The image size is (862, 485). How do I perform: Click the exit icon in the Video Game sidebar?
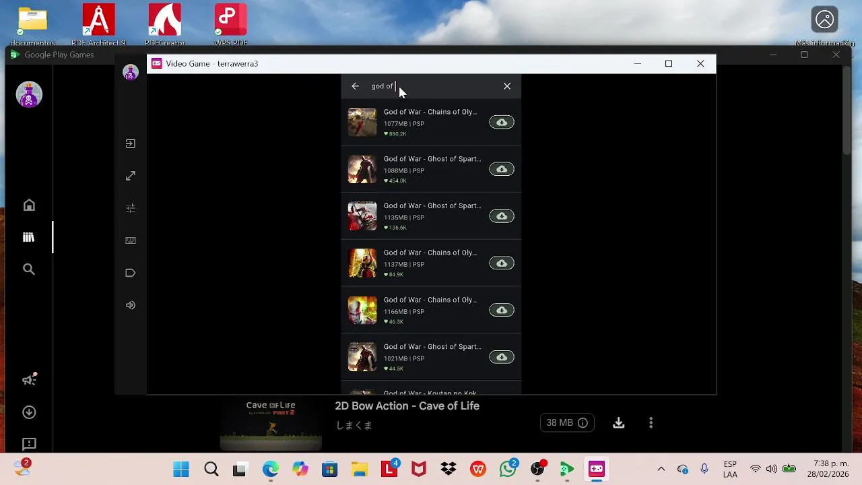131,143
